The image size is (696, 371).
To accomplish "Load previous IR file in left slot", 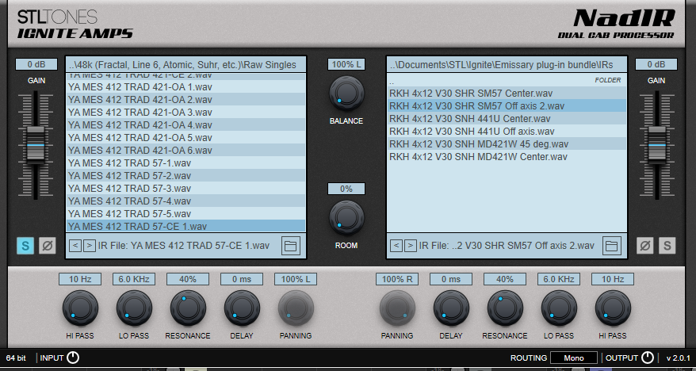I will 75,246.
